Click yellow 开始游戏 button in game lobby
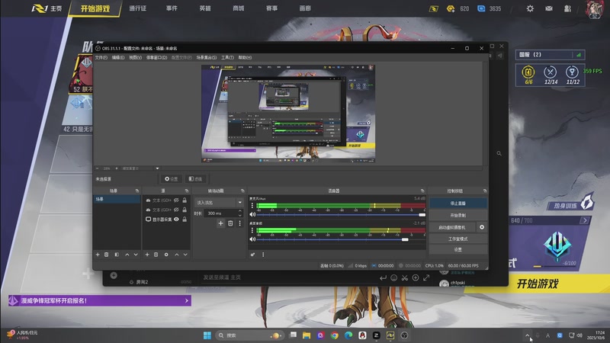 [x=538, y=284]
